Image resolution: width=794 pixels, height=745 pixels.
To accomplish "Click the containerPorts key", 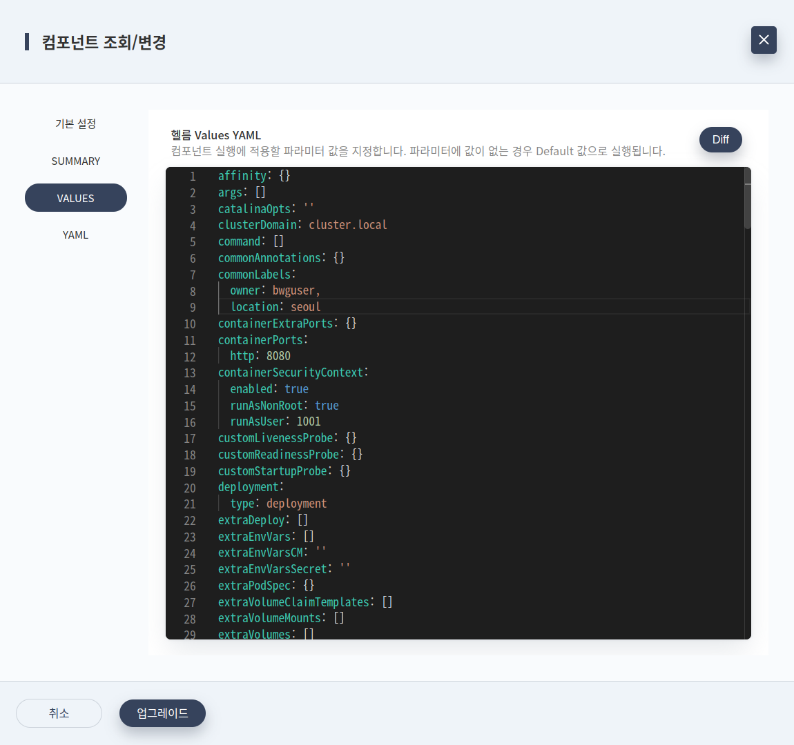I will click(x=260, y=339).
